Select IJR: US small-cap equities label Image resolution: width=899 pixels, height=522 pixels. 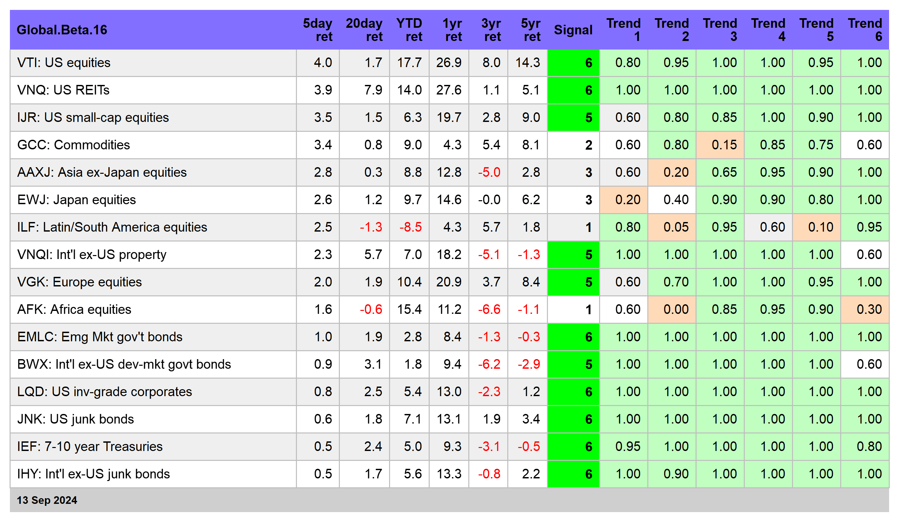[x=93, y=117]
